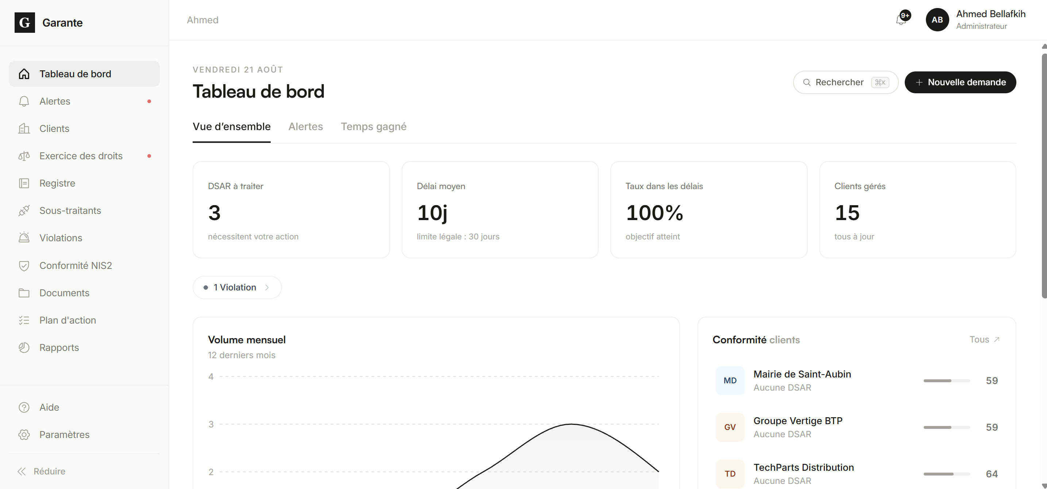Open the DSAR à traiter card
Screen dimensions: 1047x489
click(x=291, y=210)
